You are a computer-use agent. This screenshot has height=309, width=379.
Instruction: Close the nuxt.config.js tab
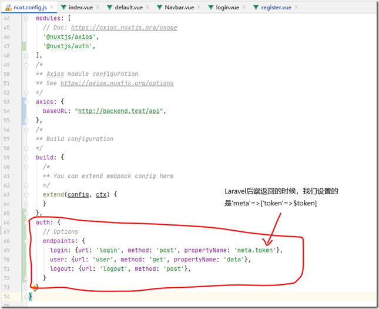[x=52, y=7]
